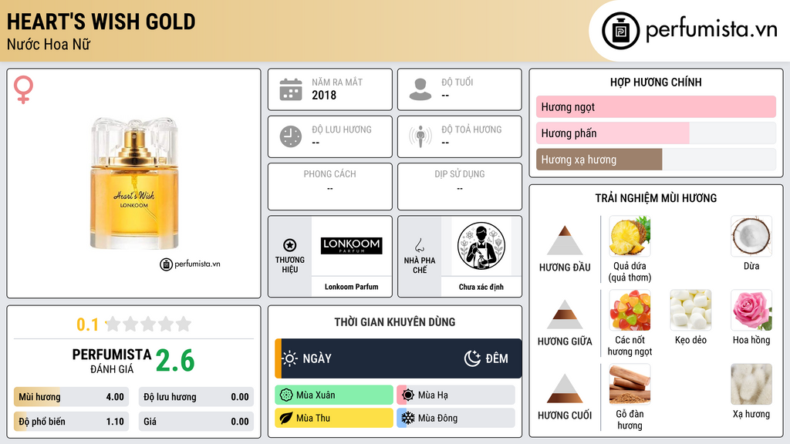The width and height of the screenshot is (790, 444).
Task: Click the snowflake icon in Mùa Đông
Action: (x=408, y=418)
